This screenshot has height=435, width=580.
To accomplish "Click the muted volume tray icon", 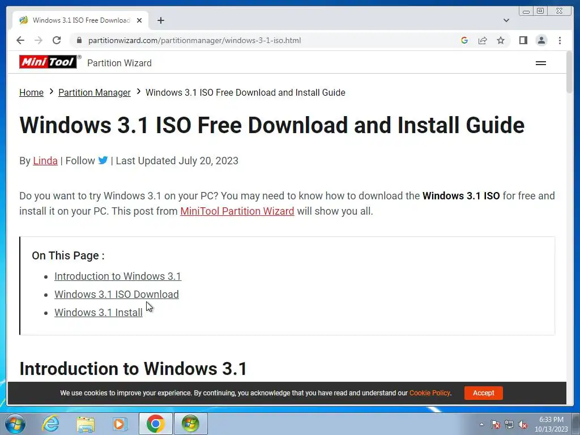I will [x=523, y=424].
